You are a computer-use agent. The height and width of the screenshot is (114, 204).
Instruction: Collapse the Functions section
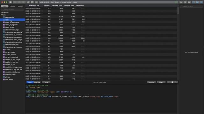click(1, 12)
